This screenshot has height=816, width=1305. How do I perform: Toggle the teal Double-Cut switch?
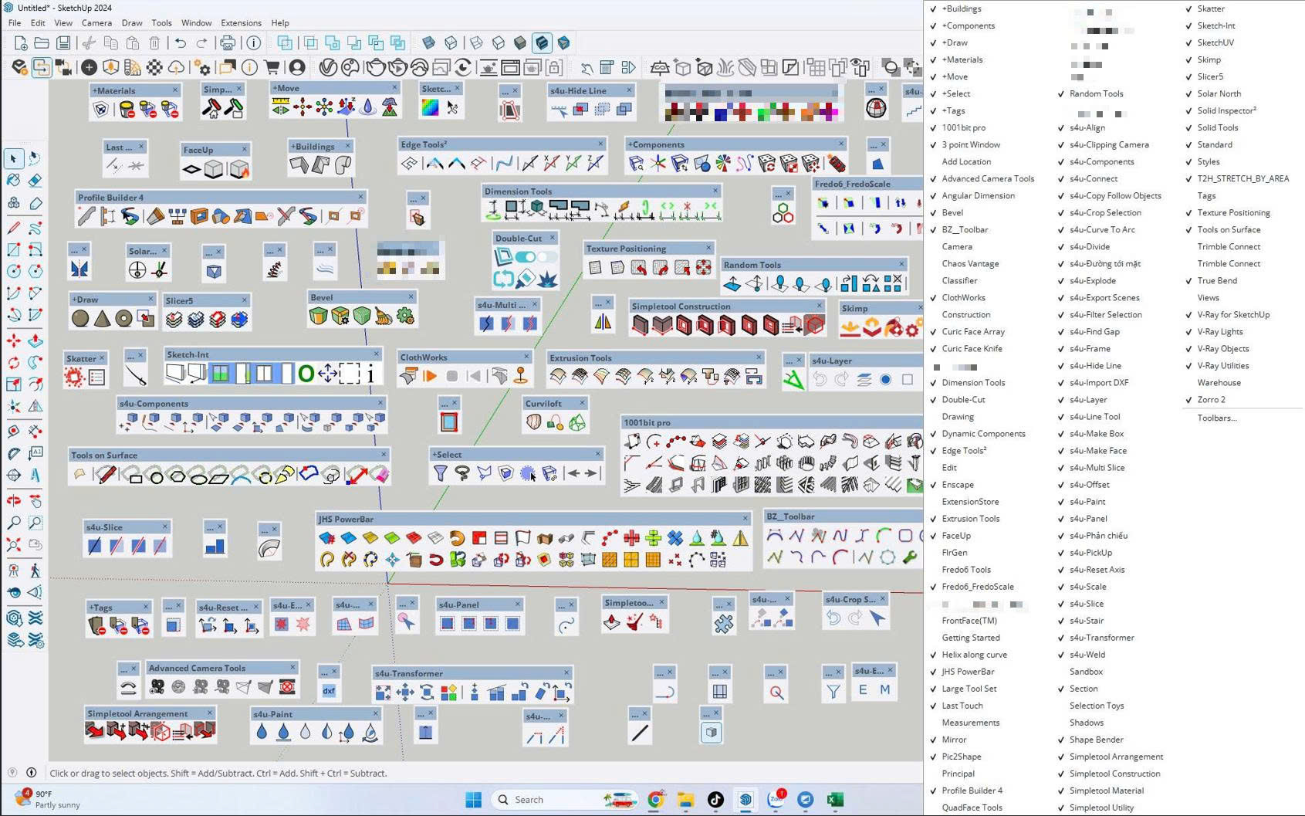tap(526, 257)
